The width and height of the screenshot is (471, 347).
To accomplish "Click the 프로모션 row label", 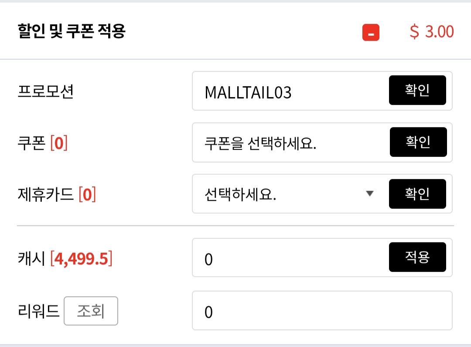I will 45,92.
